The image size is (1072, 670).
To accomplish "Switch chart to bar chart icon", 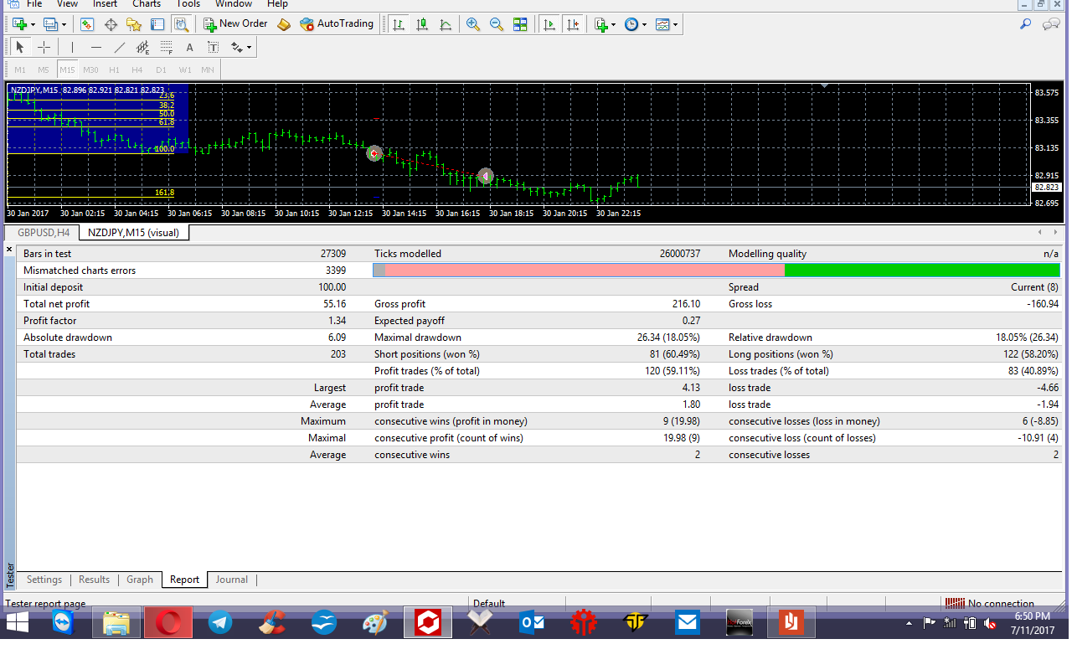I will tap(399, 24).
